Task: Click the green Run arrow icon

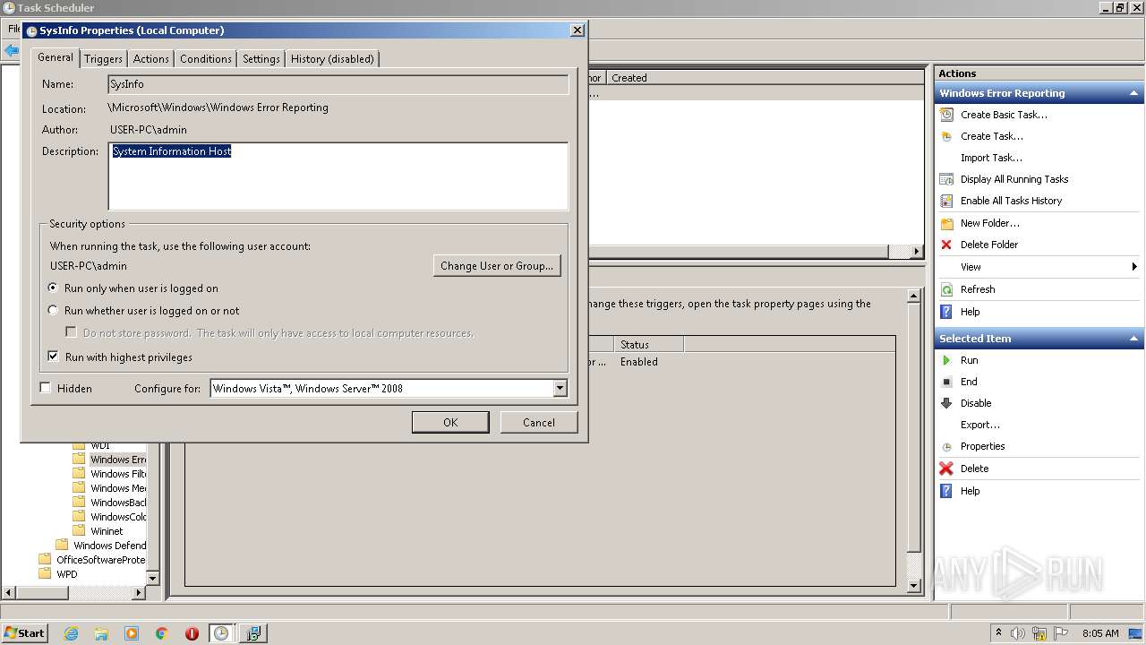Action: 946,360
